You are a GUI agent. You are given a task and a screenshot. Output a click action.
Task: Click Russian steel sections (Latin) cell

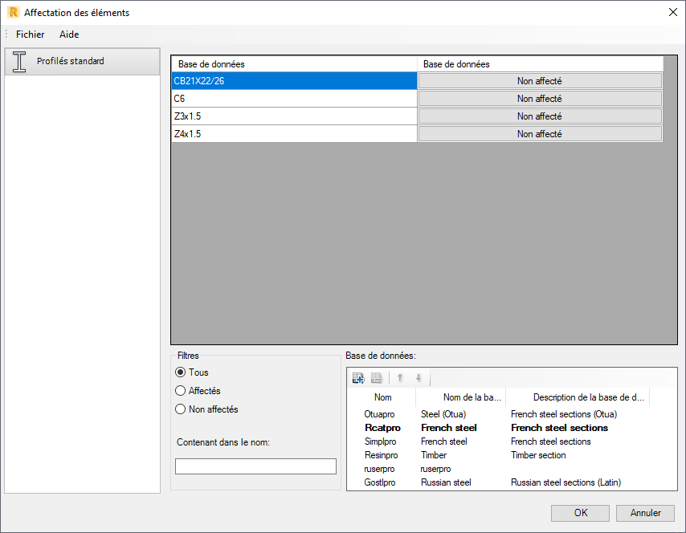(x=566, y=482)
